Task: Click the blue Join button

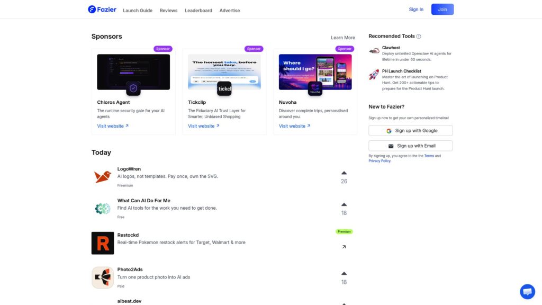Action: click(x=442, y=10)
